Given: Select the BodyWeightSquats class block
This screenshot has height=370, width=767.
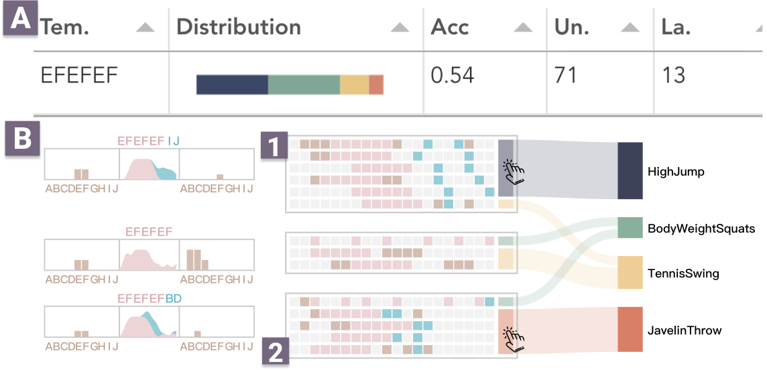Looking at the screenshot, I should click(630, 228).
